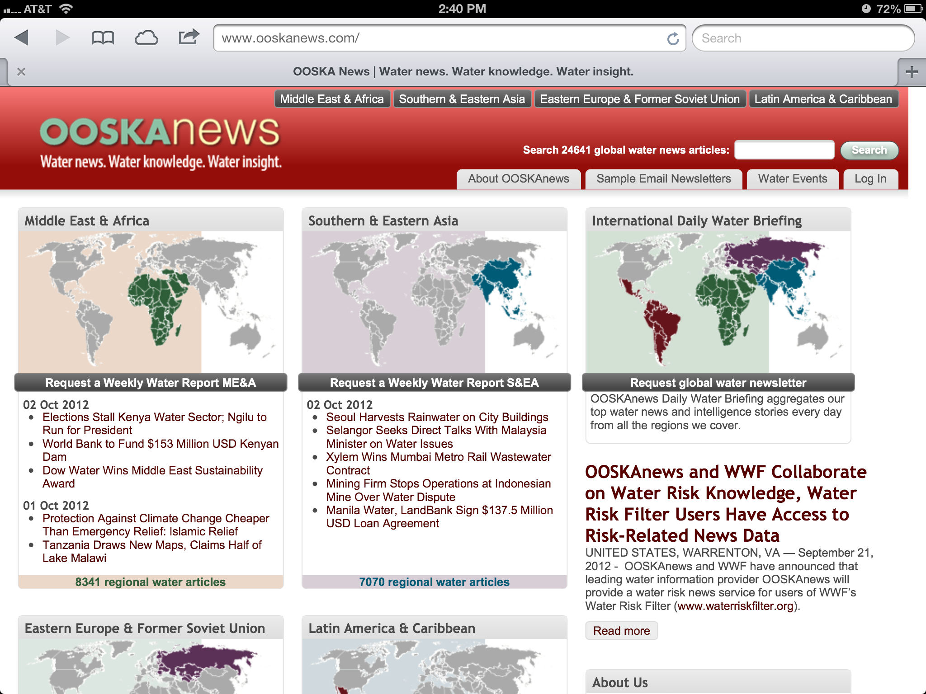
Task: Tap the Safari back arrow
Action: click(x=22, y=38)
